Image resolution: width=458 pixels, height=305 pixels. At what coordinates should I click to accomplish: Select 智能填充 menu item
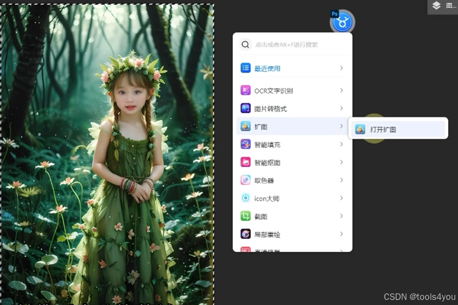point(292,144)
